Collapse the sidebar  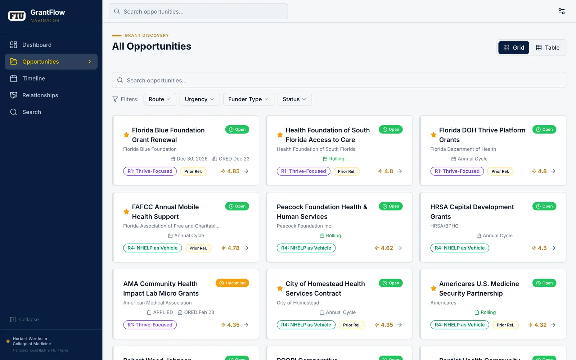point(24,320)
